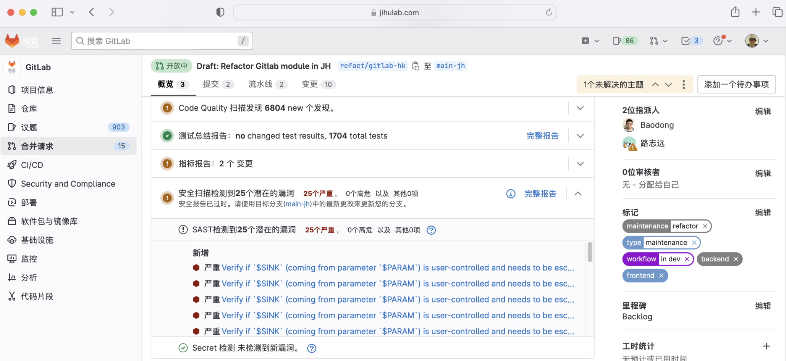
Task: Remove the type maintenance label
Action: (694, 243)
